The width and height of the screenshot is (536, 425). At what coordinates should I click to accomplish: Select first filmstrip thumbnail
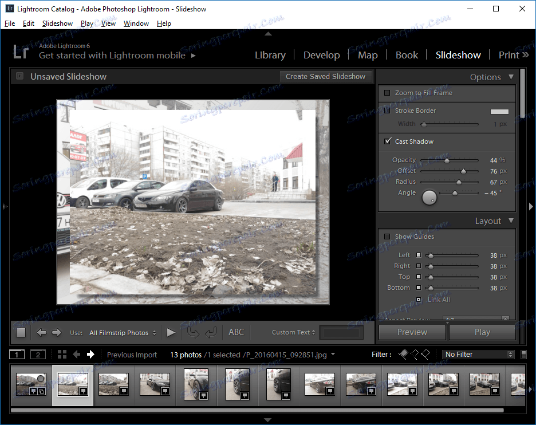31,384
